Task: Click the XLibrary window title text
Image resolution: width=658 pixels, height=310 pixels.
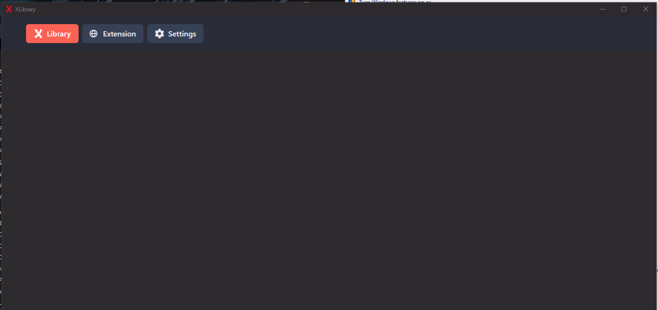Action: 25,9
